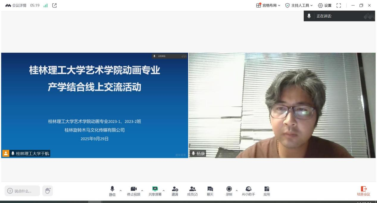Open the 邀请 (Invite) icon
Screen dimensions: 377x203
(x=175, y=190)
